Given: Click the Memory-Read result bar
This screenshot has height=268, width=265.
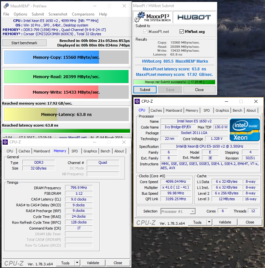Looking at the screenshot, I should click(x=66, y=77).
